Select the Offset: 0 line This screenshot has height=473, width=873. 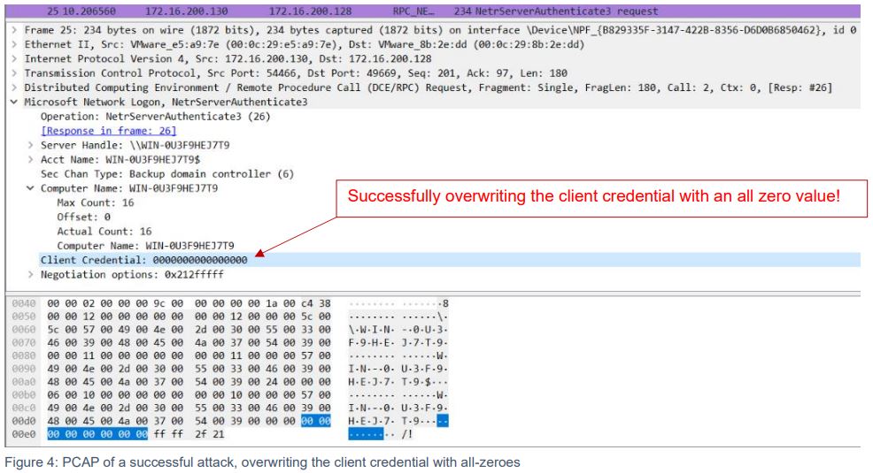click(x=83, y=217)
